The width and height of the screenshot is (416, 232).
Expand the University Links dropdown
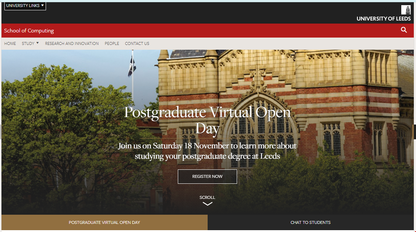[x=25, y=6]
